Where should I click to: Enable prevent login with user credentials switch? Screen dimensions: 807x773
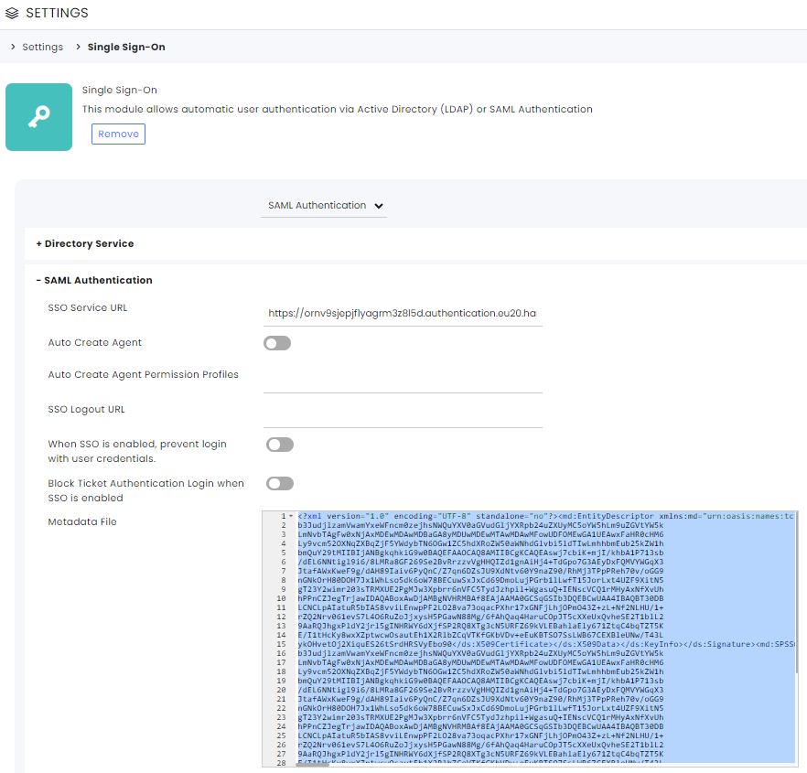tap(280, 445)
